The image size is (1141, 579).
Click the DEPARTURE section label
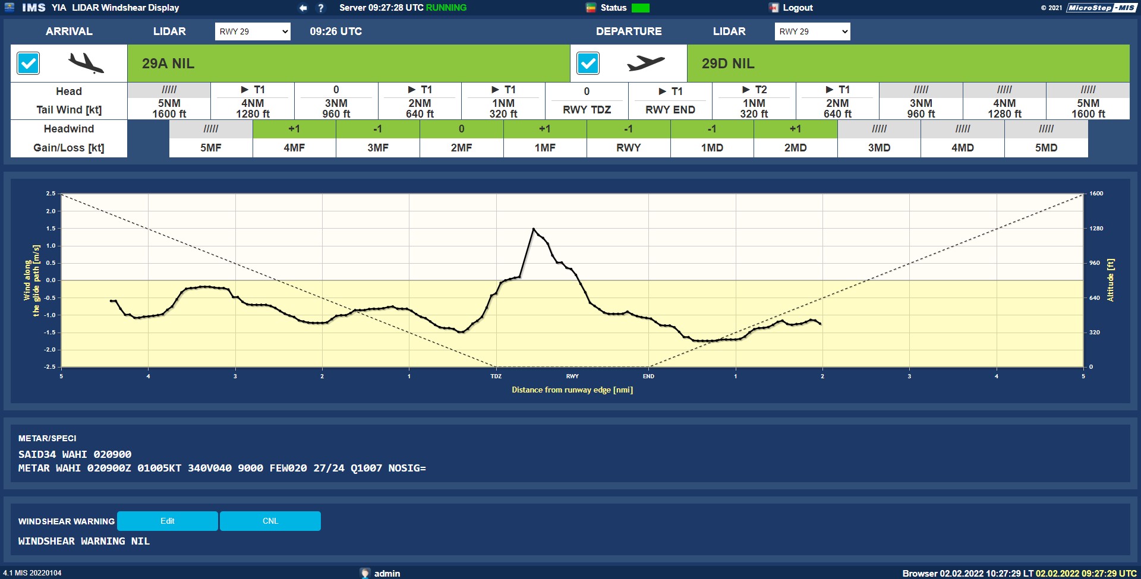pyautogui.click(x=629, y=31)
